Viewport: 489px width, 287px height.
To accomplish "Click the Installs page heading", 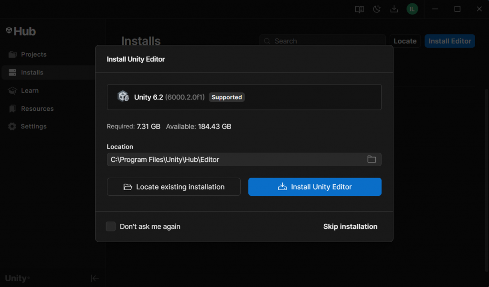I will (x=141, y=41).
